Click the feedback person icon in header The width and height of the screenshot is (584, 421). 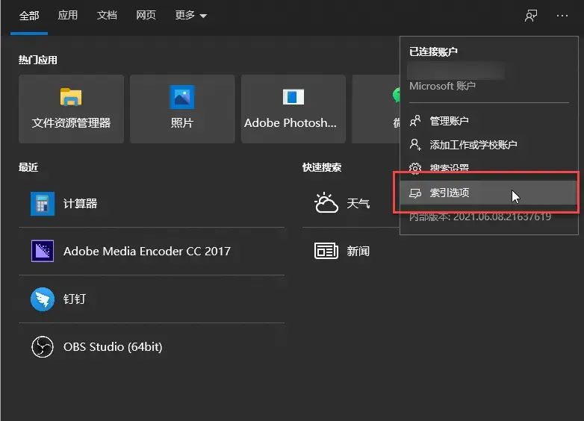pos(531,16)
